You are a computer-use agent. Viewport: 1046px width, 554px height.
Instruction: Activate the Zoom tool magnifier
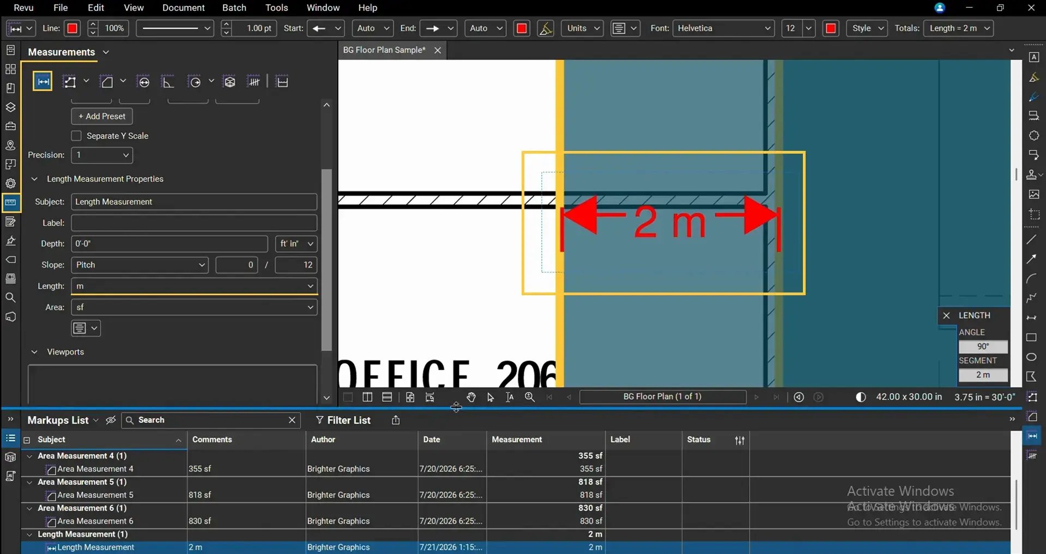[x=529, y=397]
